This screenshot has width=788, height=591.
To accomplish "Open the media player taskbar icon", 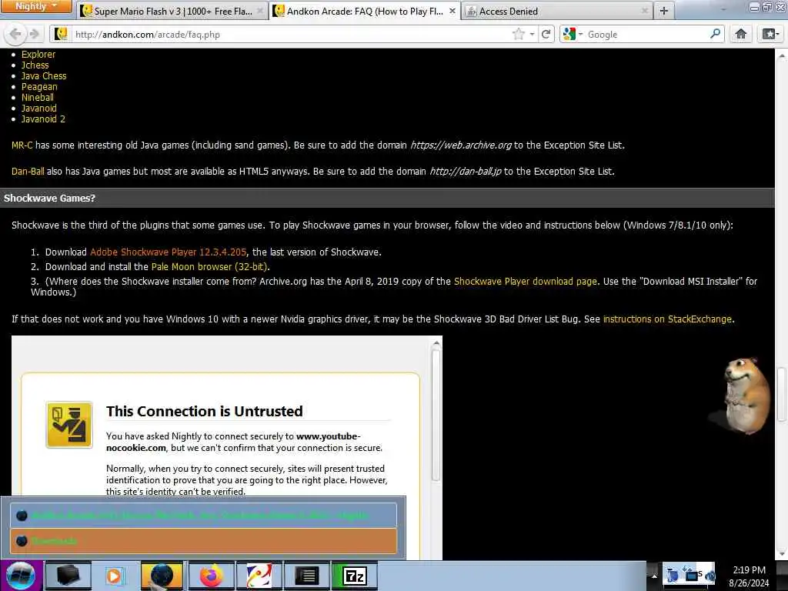I will [x=115, y=576].
